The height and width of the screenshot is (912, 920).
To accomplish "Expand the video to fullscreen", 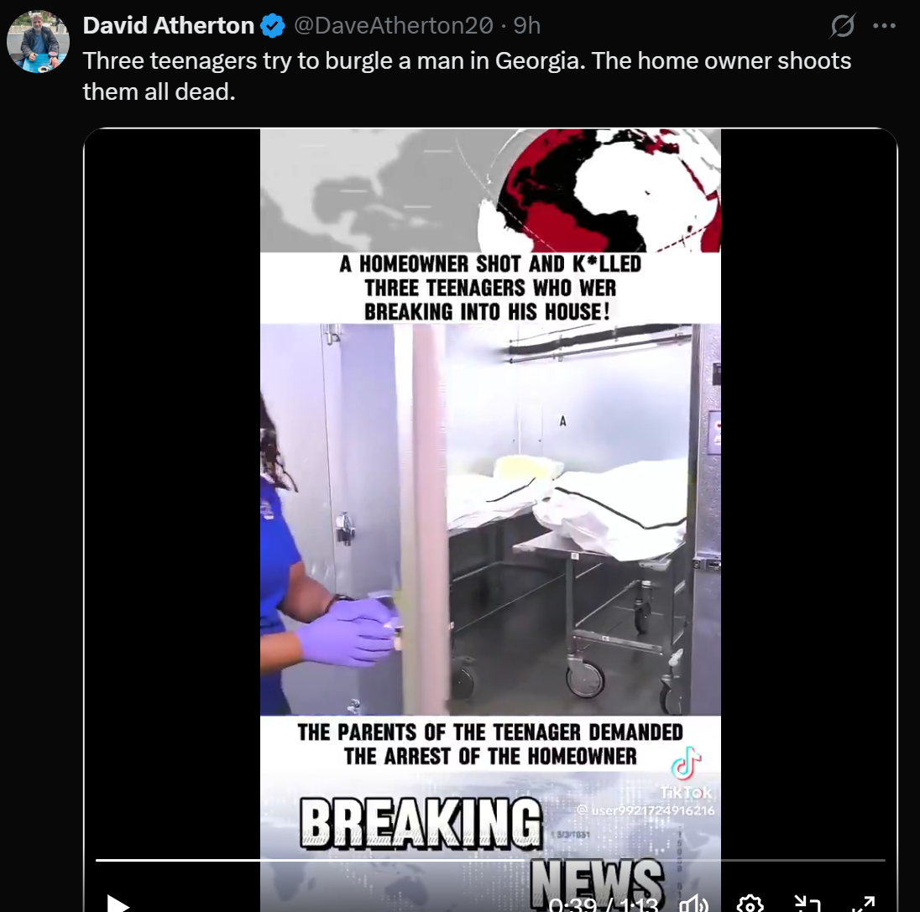I will tap(863, 904).
